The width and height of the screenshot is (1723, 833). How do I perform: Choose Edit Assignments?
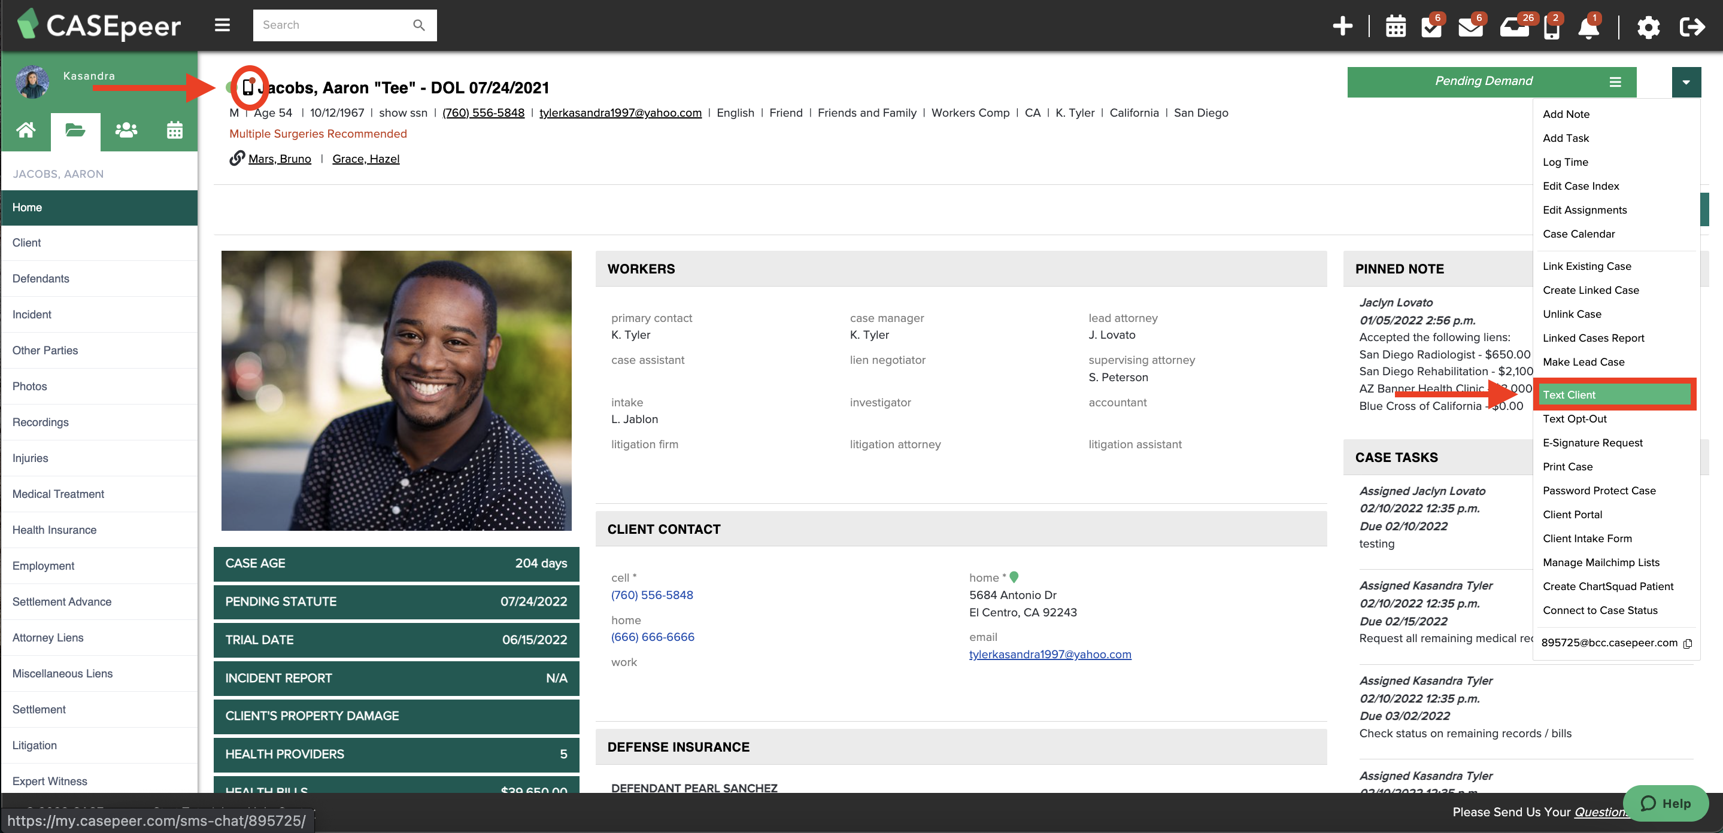click(1585, 210)
